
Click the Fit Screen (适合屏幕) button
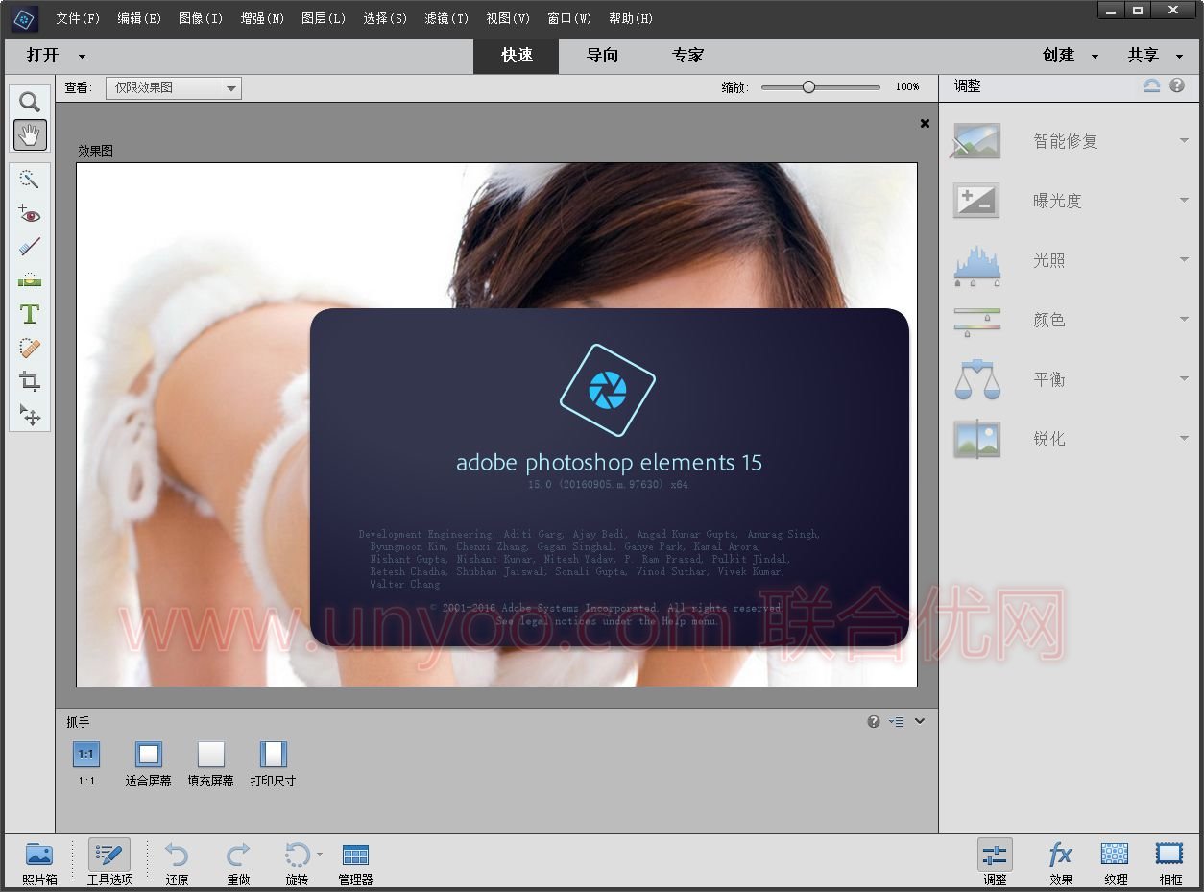point(148,763)
